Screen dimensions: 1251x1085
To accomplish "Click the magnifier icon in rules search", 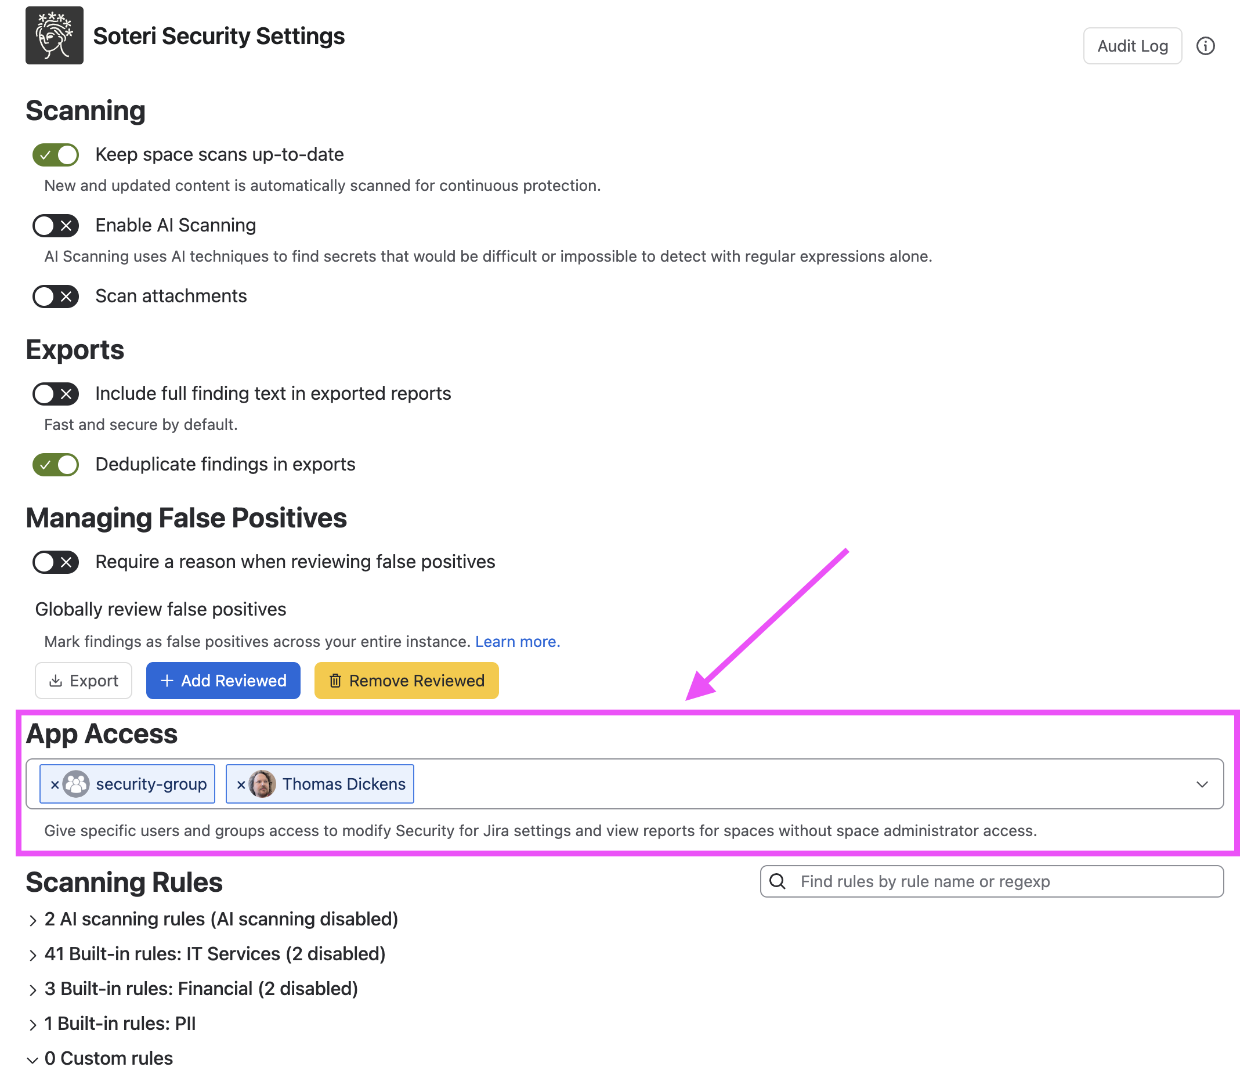I will (778, 881).
